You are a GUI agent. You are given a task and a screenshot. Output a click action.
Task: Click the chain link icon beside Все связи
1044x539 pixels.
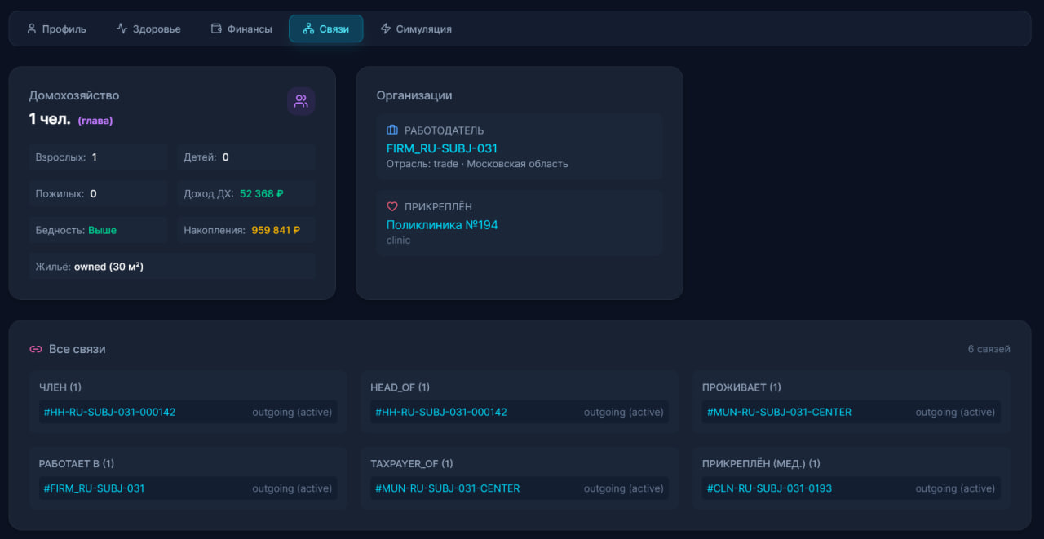36,349
